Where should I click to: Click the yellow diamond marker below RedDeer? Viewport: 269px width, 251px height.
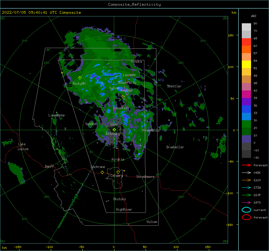click(x=123, y=97)
